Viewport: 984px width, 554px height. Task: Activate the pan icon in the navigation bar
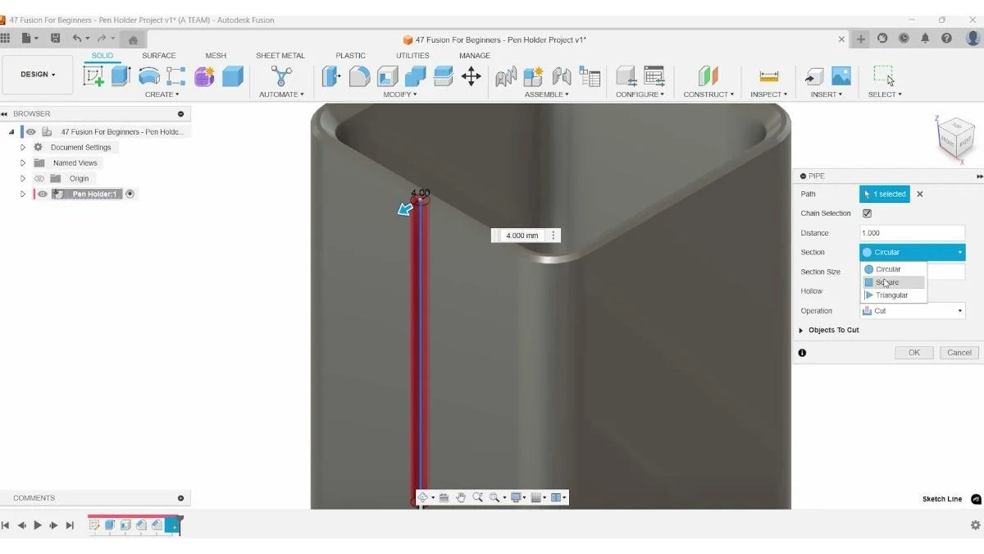(x=460, y=497)
